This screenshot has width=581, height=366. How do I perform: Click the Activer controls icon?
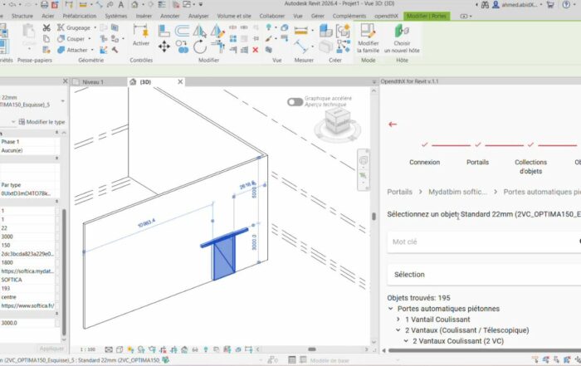pyautogui.click(x=141, y=35)
